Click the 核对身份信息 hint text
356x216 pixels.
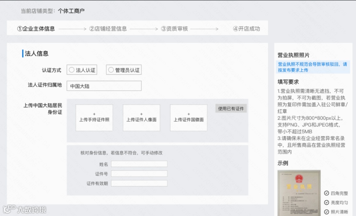coord(121,153)
